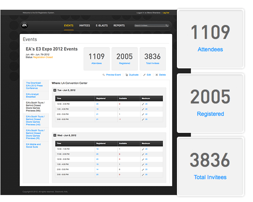Click available value 6 in Wed 2:00 - 5:00 PM row
This screenshot has height=202, width=253.
point(120,170)
